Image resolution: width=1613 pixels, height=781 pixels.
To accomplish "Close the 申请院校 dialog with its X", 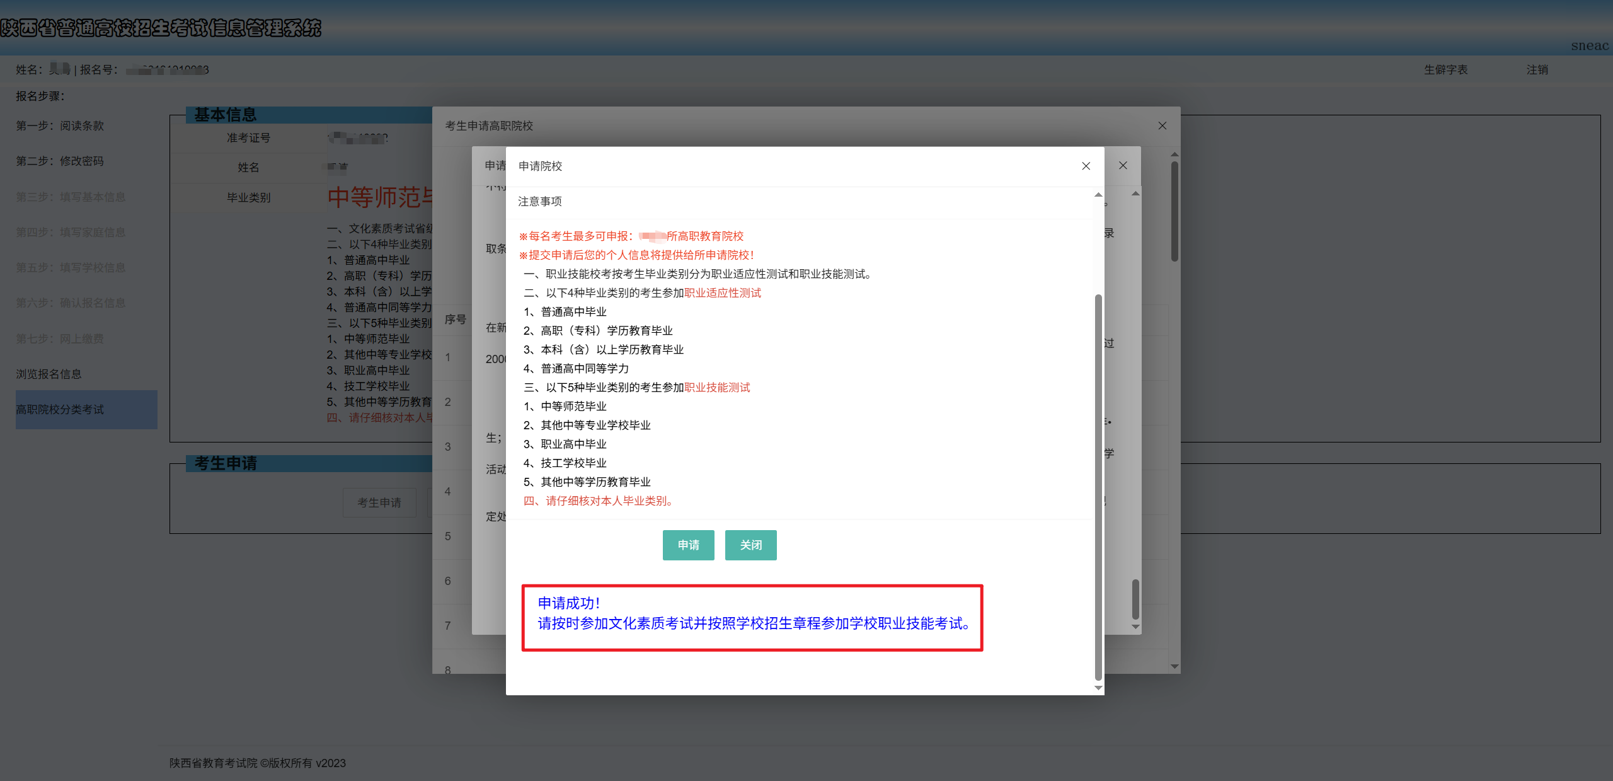I will (x=1086, y=166).
